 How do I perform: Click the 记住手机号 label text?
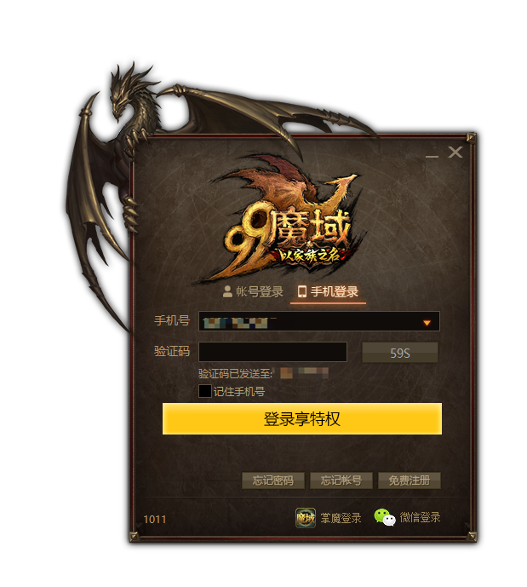pos(239,392)
